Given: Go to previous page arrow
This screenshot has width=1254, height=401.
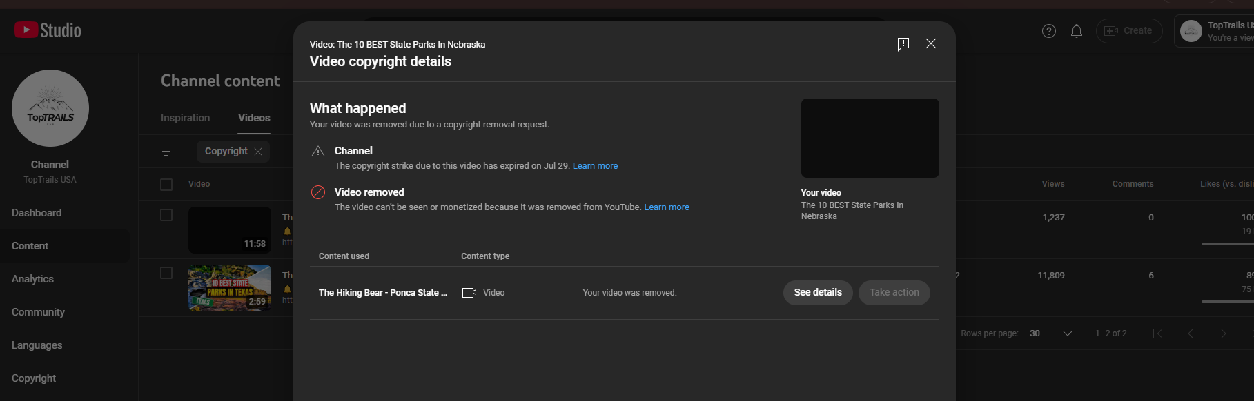Looking at the screenshot, I should (1191, 333).
